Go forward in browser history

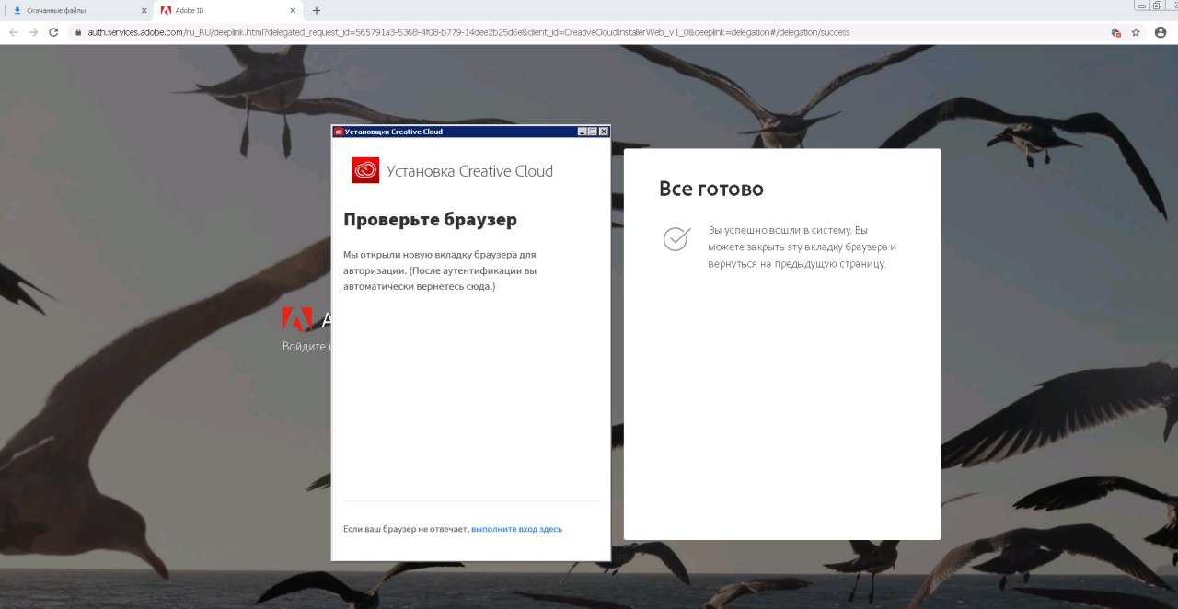(x=33, y=32)
